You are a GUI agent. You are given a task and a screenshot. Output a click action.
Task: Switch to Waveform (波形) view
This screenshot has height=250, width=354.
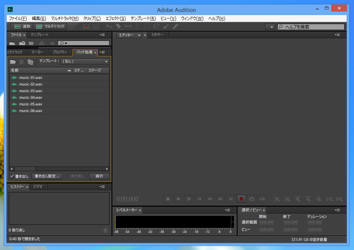pyautogui.click(x=22, y=27)
